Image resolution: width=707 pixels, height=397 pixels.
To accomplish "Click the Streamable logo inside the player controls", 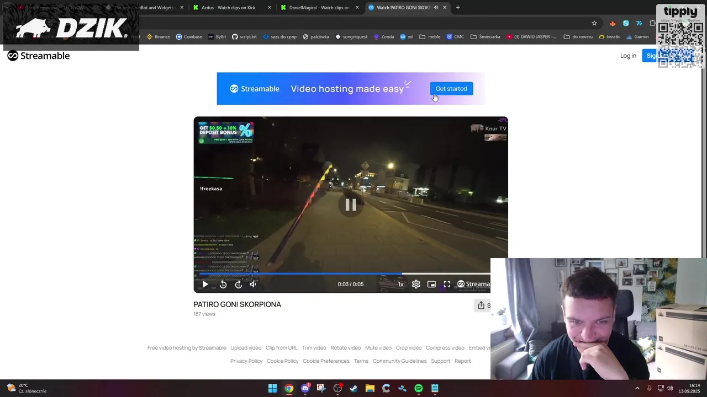I will coord(473,285).
